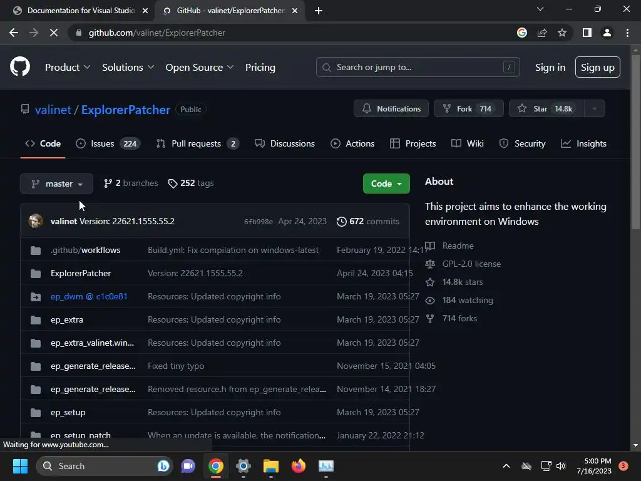Go back with browser back arrow
Viewport: 641px width, 481px height.
tap(14, 33)
